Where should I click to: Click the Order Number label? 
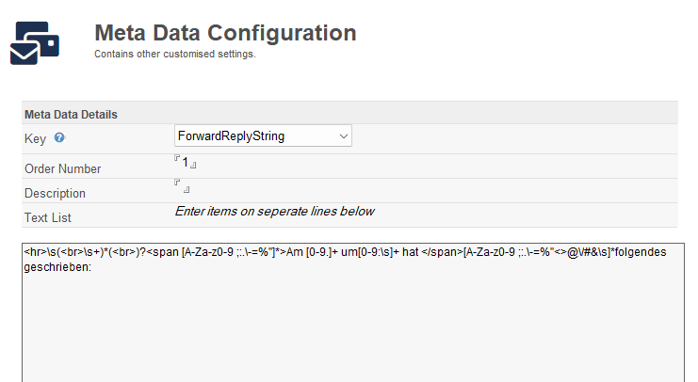pyautogui.click(x=63, y=169)
